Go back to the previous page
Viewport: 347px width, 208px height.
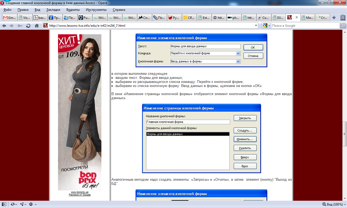point(4,26)
